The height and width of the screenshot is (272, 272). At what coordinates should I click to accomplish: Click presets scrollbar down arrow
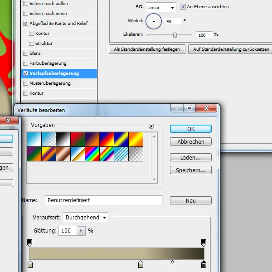click(x=154, y=180)
